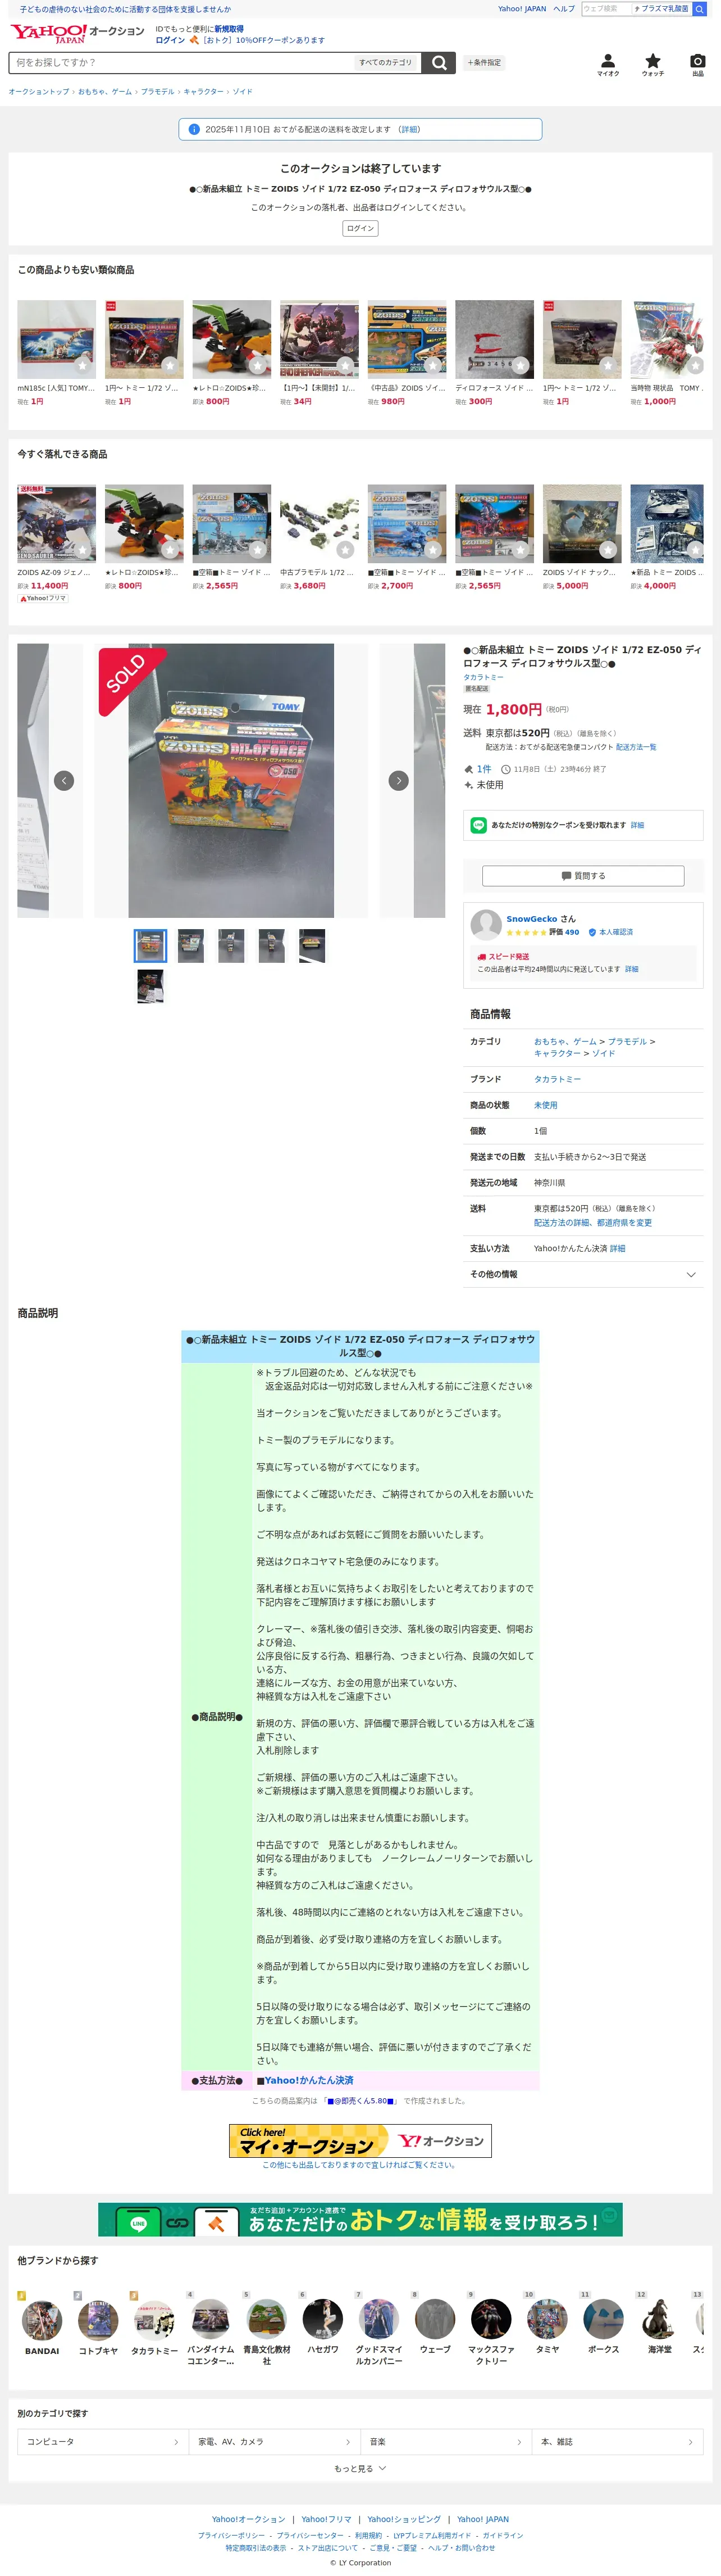The image size is (721, 2576).
Task: Click the LINE おトクな情報 banner
Action: 360,2219
